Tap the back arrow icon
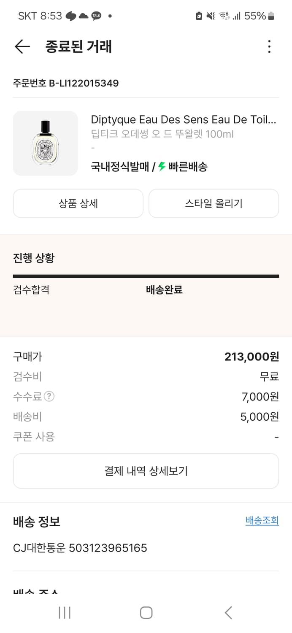The height and width of the screenshot is (633, 292). 22,46
